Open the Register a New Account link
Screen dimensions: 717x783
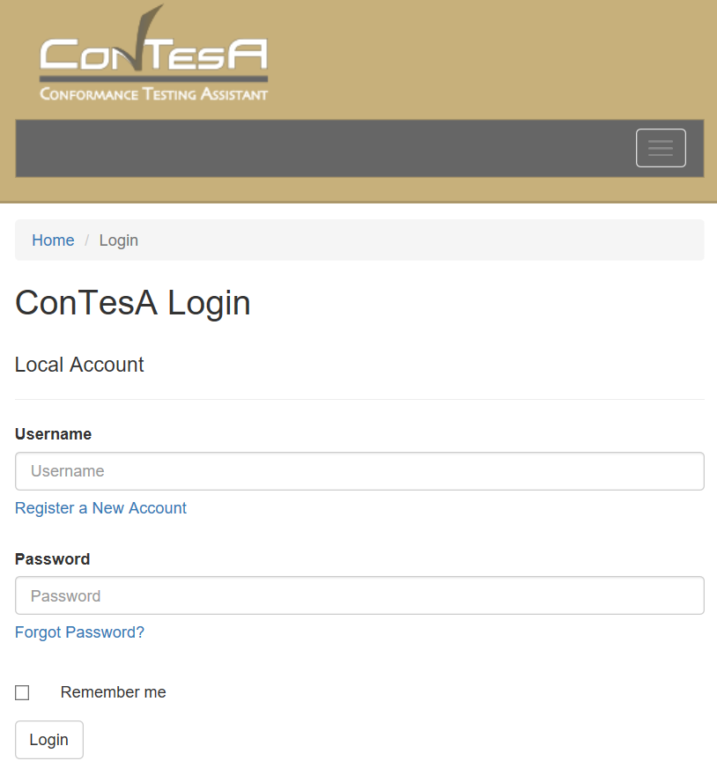coord(100,508)
